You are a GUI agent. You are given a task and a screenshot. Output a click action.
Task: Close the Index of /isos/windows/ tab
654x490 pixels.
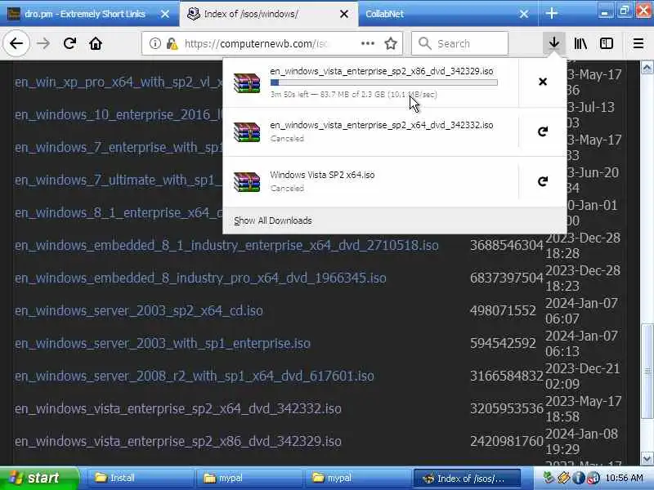coord(344,14)
